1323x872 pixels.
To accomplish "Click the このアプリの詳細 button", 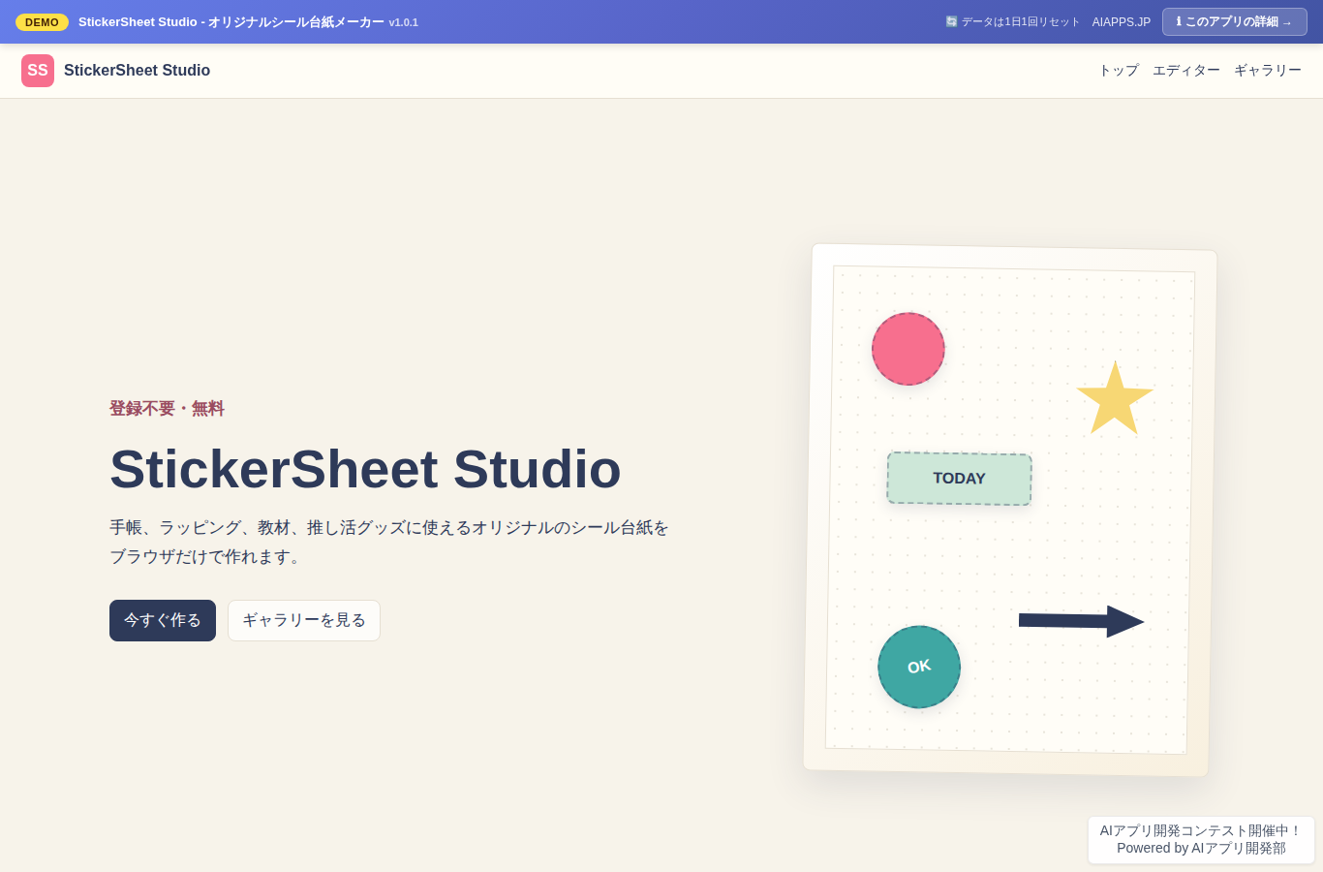I will (x=1235, y=22).
